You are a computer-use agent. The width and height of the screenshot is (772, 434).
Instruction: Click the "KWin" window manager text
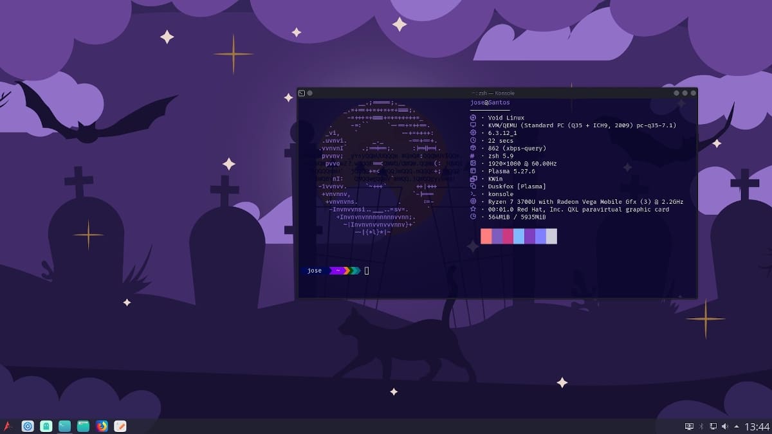point(496,179)
